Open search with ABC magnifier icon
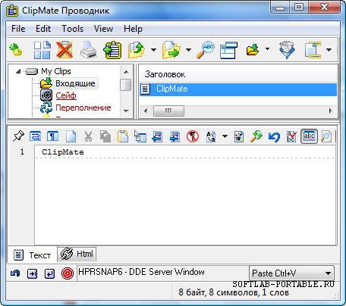Image resolution: width=346 pixels, height=306 pixels. tap(206, 50)
